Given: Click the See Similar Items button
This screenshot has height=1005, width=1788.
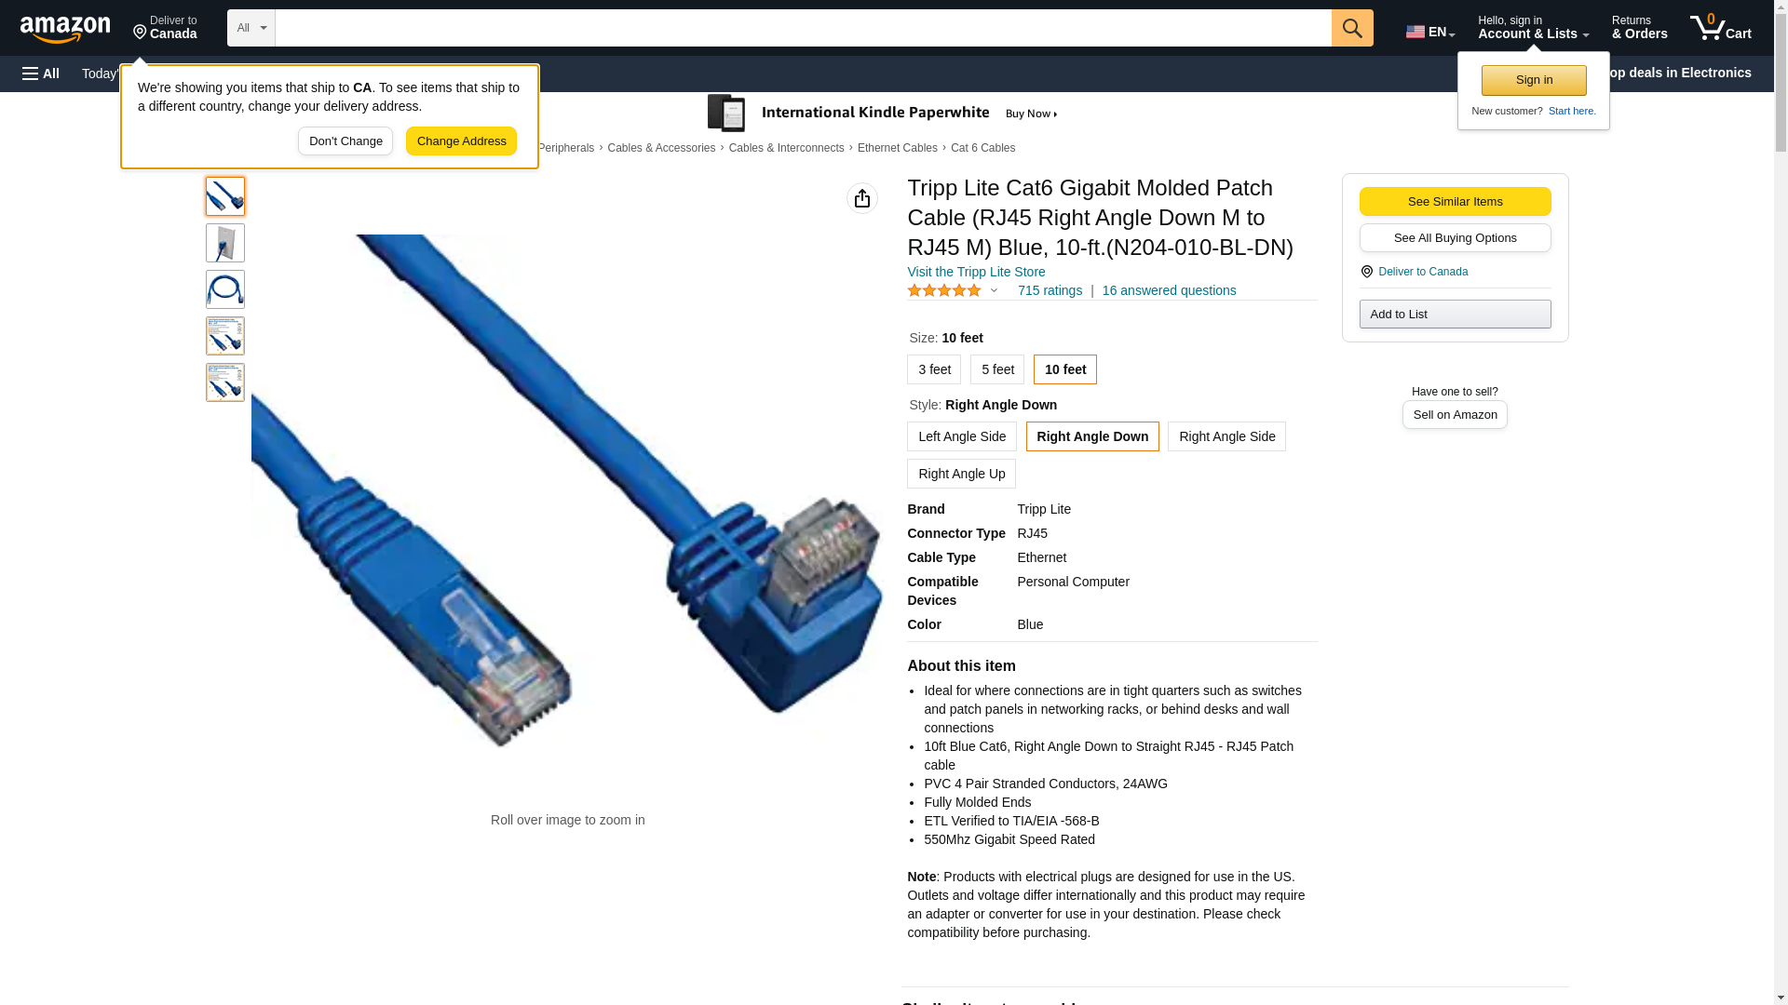Looking at the screenshot, I should [1455, 202].
